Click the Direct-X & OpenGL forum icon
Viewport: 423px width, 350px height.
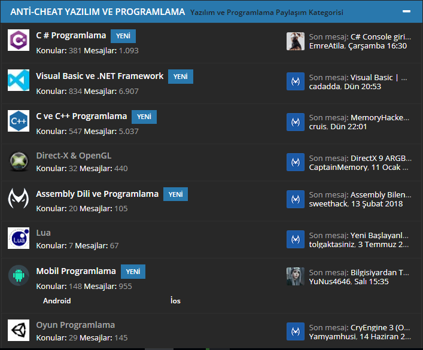(x=19, y=161)
